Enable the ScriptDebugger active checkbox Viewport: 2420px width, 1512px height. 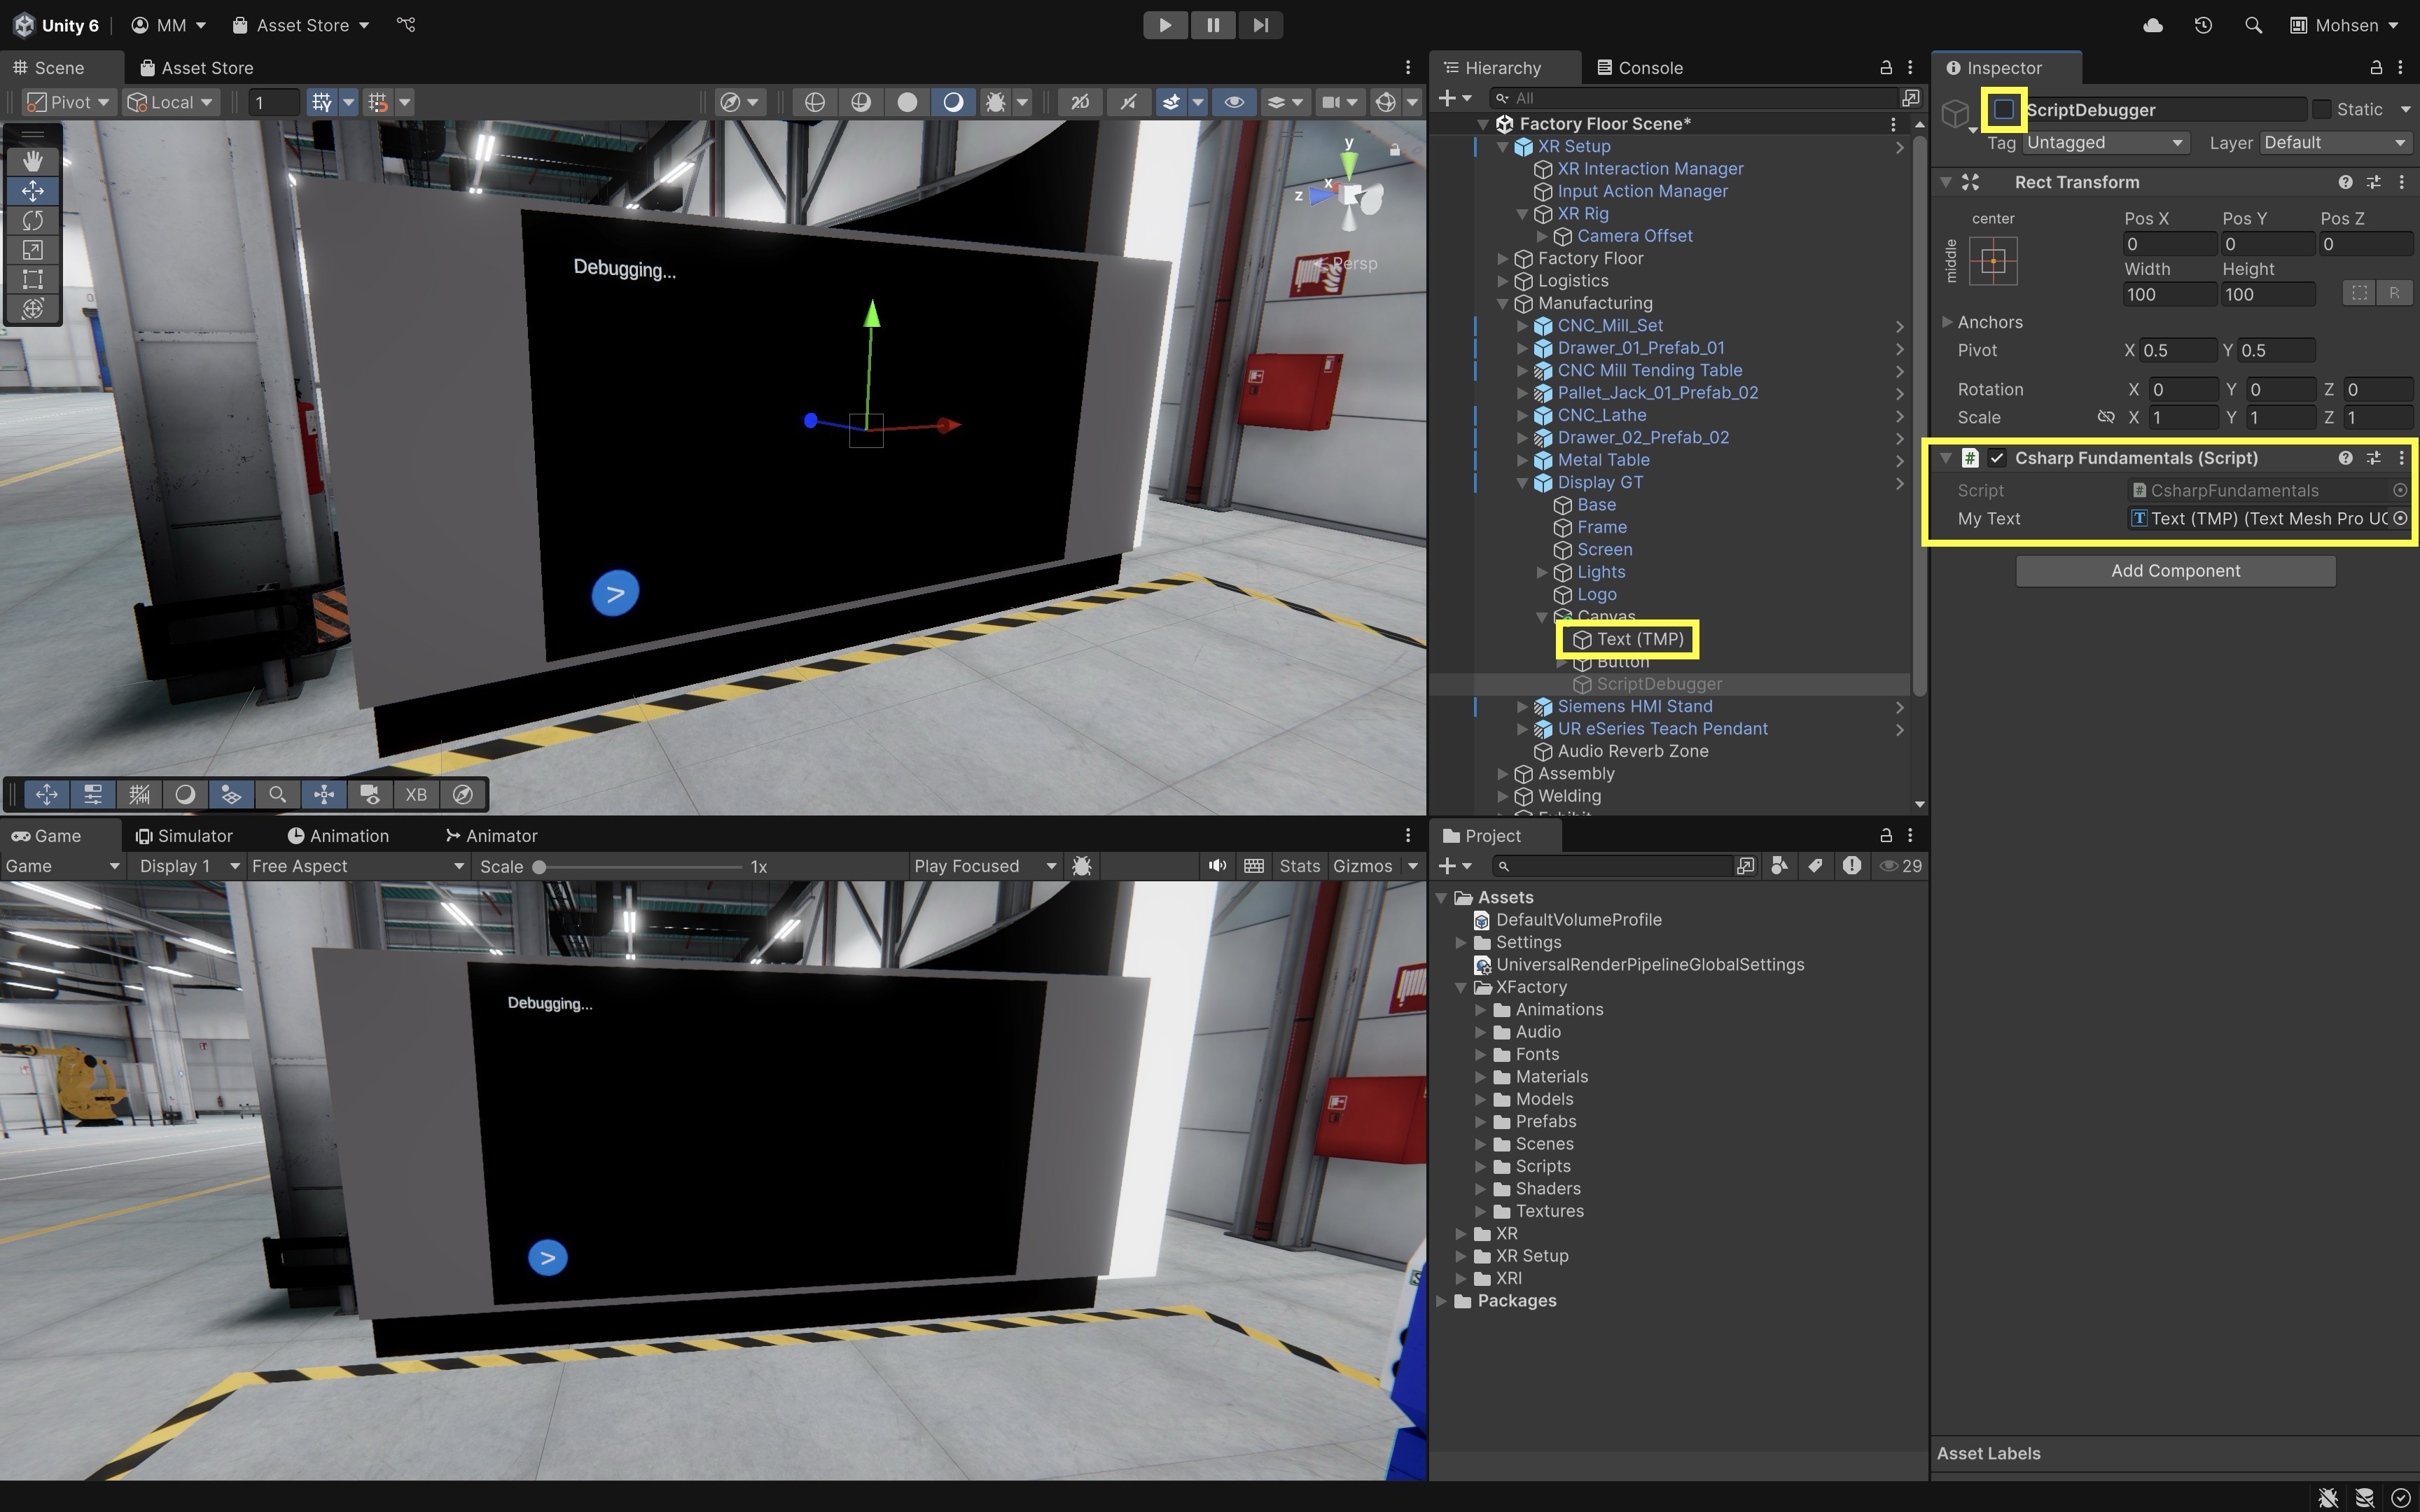pyautogui.click(x=2003, y=110)
